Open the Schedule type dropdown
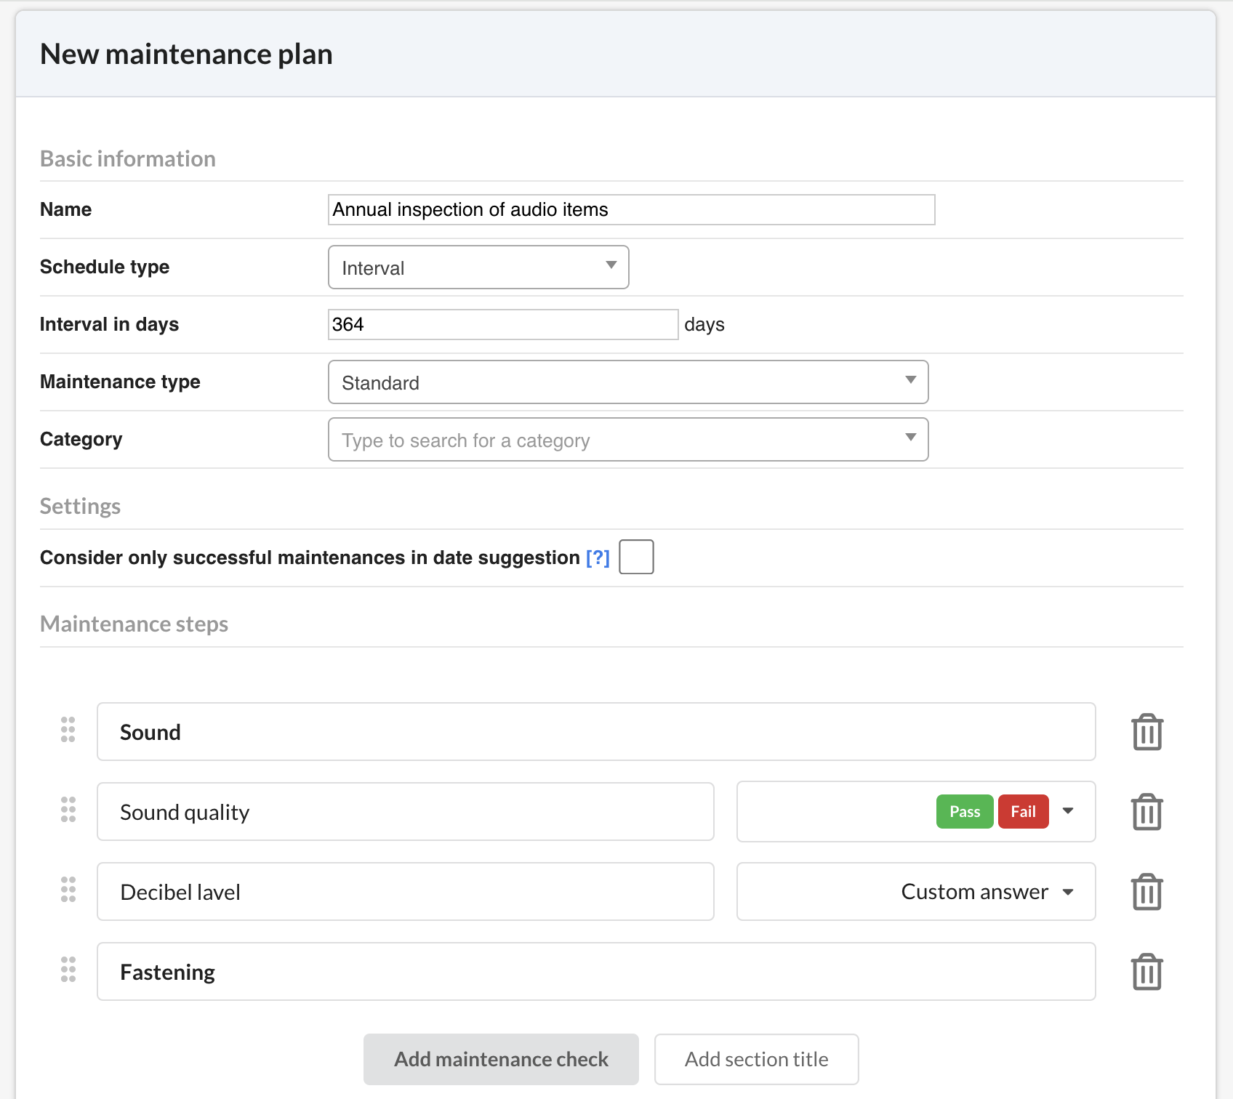The image size is (1233, 1099). tap(478, 267)
